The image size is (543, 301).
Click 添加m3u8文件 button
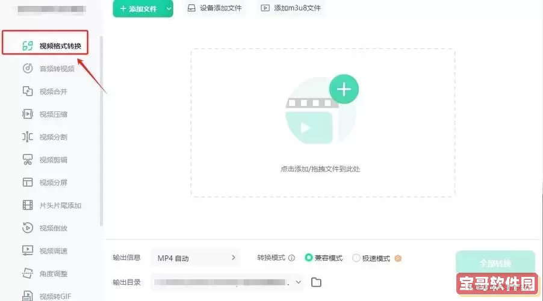point(291,8)
